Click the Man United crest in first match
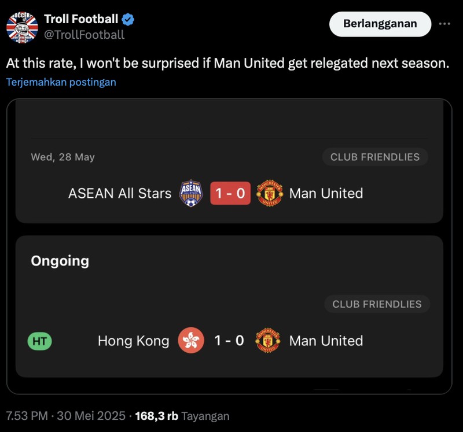The image size is (463, 432). (x=269, y=193)
